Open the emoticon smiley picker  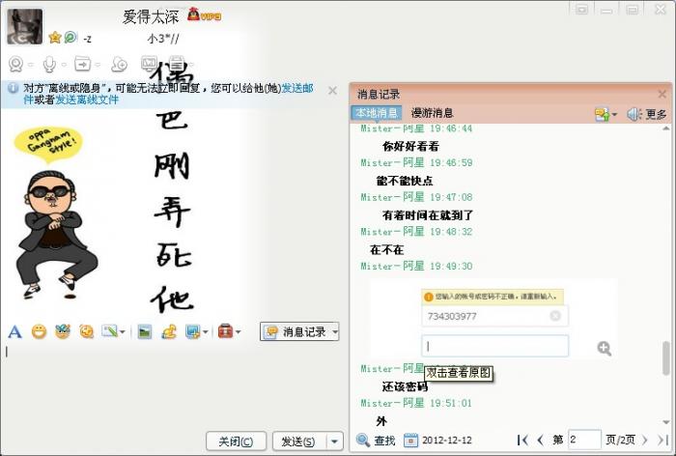39,331
